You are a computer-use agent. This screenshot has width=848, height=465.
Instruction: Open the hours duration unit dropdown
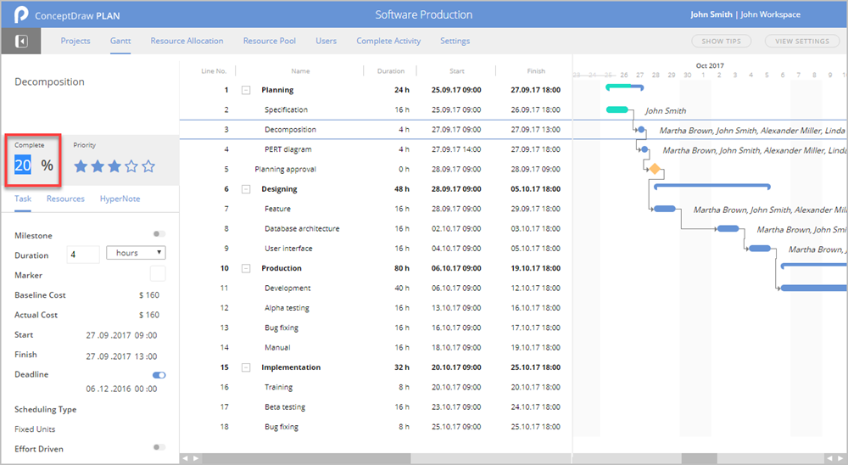(136, 253)
